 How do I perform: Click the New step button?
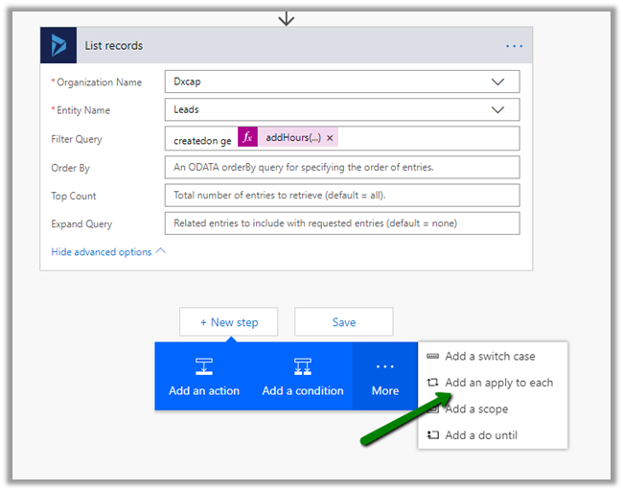pyautogui.click(x=229, y=322)
